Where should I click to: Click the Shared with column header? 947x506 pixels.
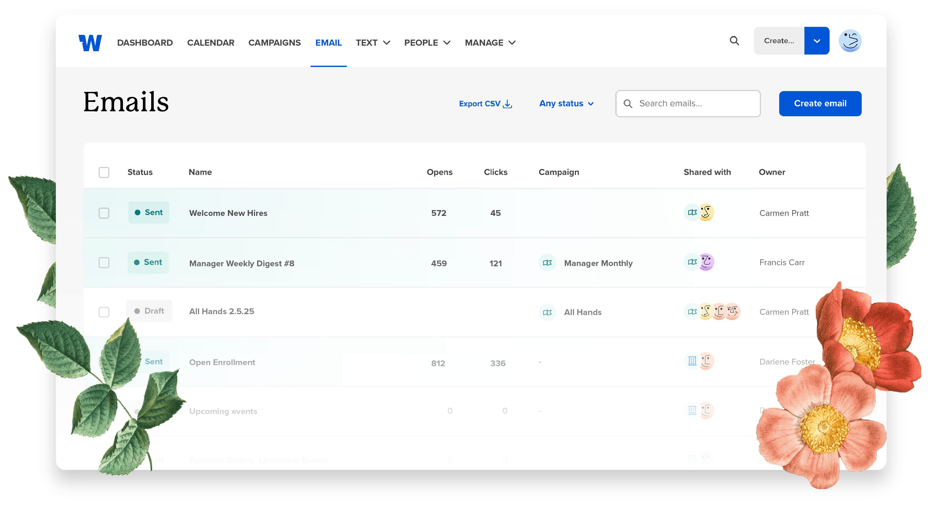coord(707,172)
